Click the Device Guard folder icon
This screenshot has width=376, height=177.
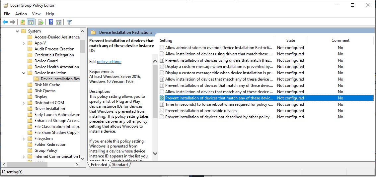pyautogui.click(x=30, y=61)
